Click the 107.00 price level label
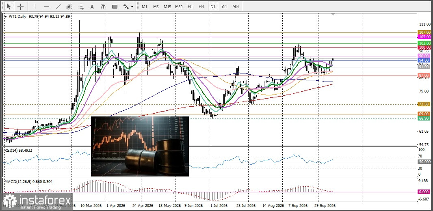433x211 pixels. (424, 32)
